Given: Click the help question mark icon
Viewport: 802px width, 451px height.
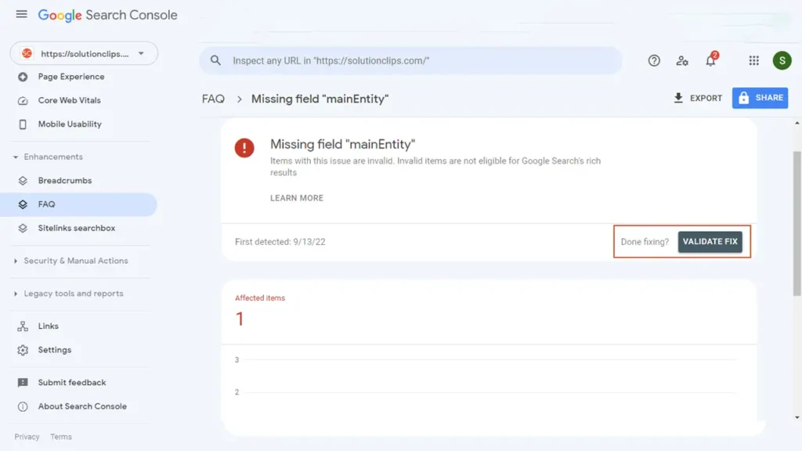Looking at the screenshot, I should pos(654,60).
